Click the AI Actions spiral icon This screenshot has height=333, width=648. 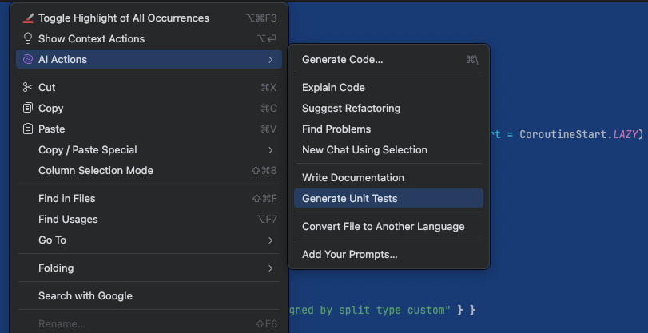point(28,59)
